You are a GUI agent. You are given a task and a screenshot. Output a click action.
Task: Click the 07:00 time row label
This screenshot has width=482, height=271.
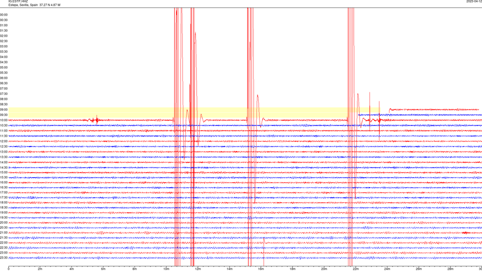4,88
